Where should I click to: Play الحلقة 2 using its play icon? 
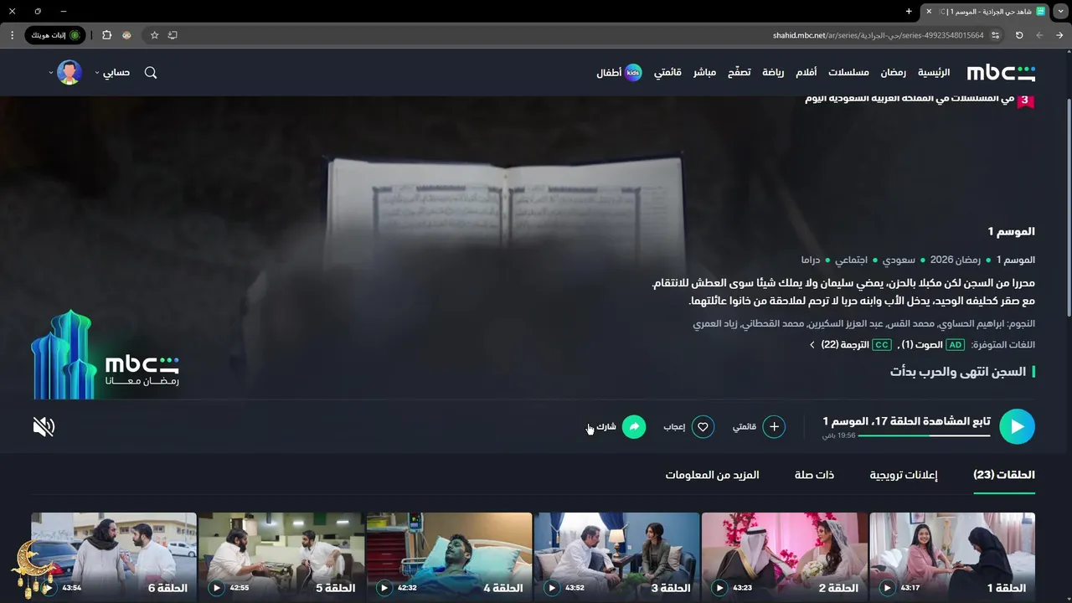point(719,588)
